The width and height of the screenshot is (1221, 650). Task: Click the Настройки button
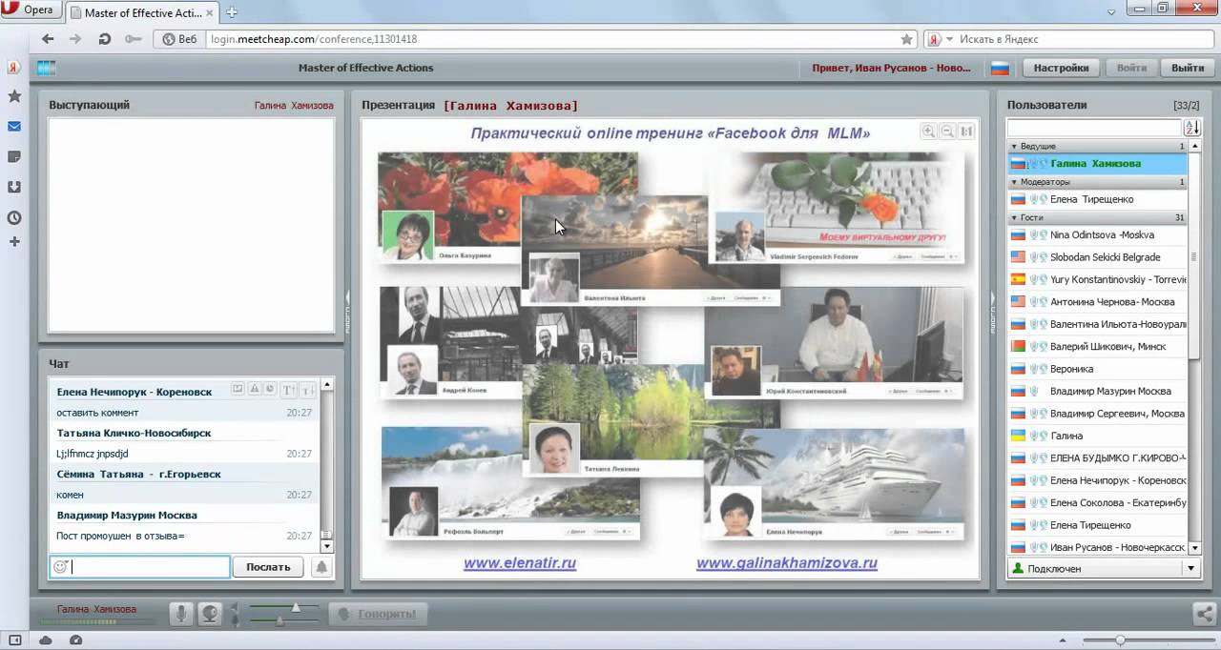pos(1061,68)
